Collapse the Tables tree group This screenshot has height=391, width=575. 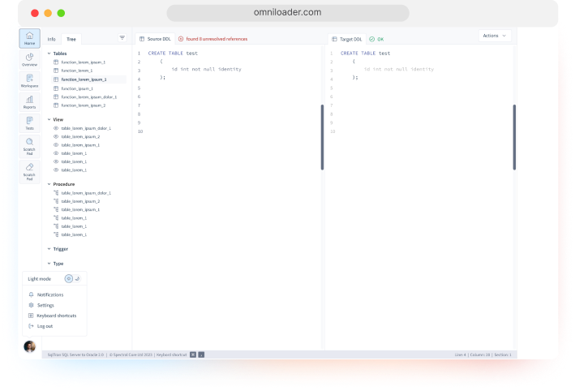(49, 54)
